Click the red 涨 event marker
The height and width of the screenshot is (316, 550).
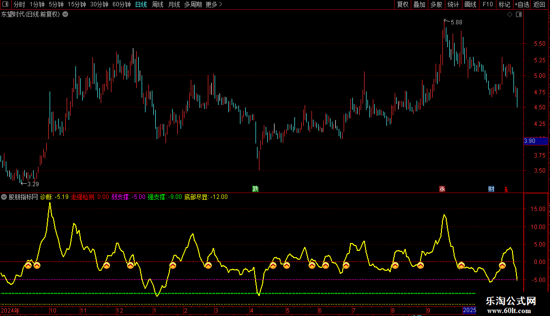442,189
